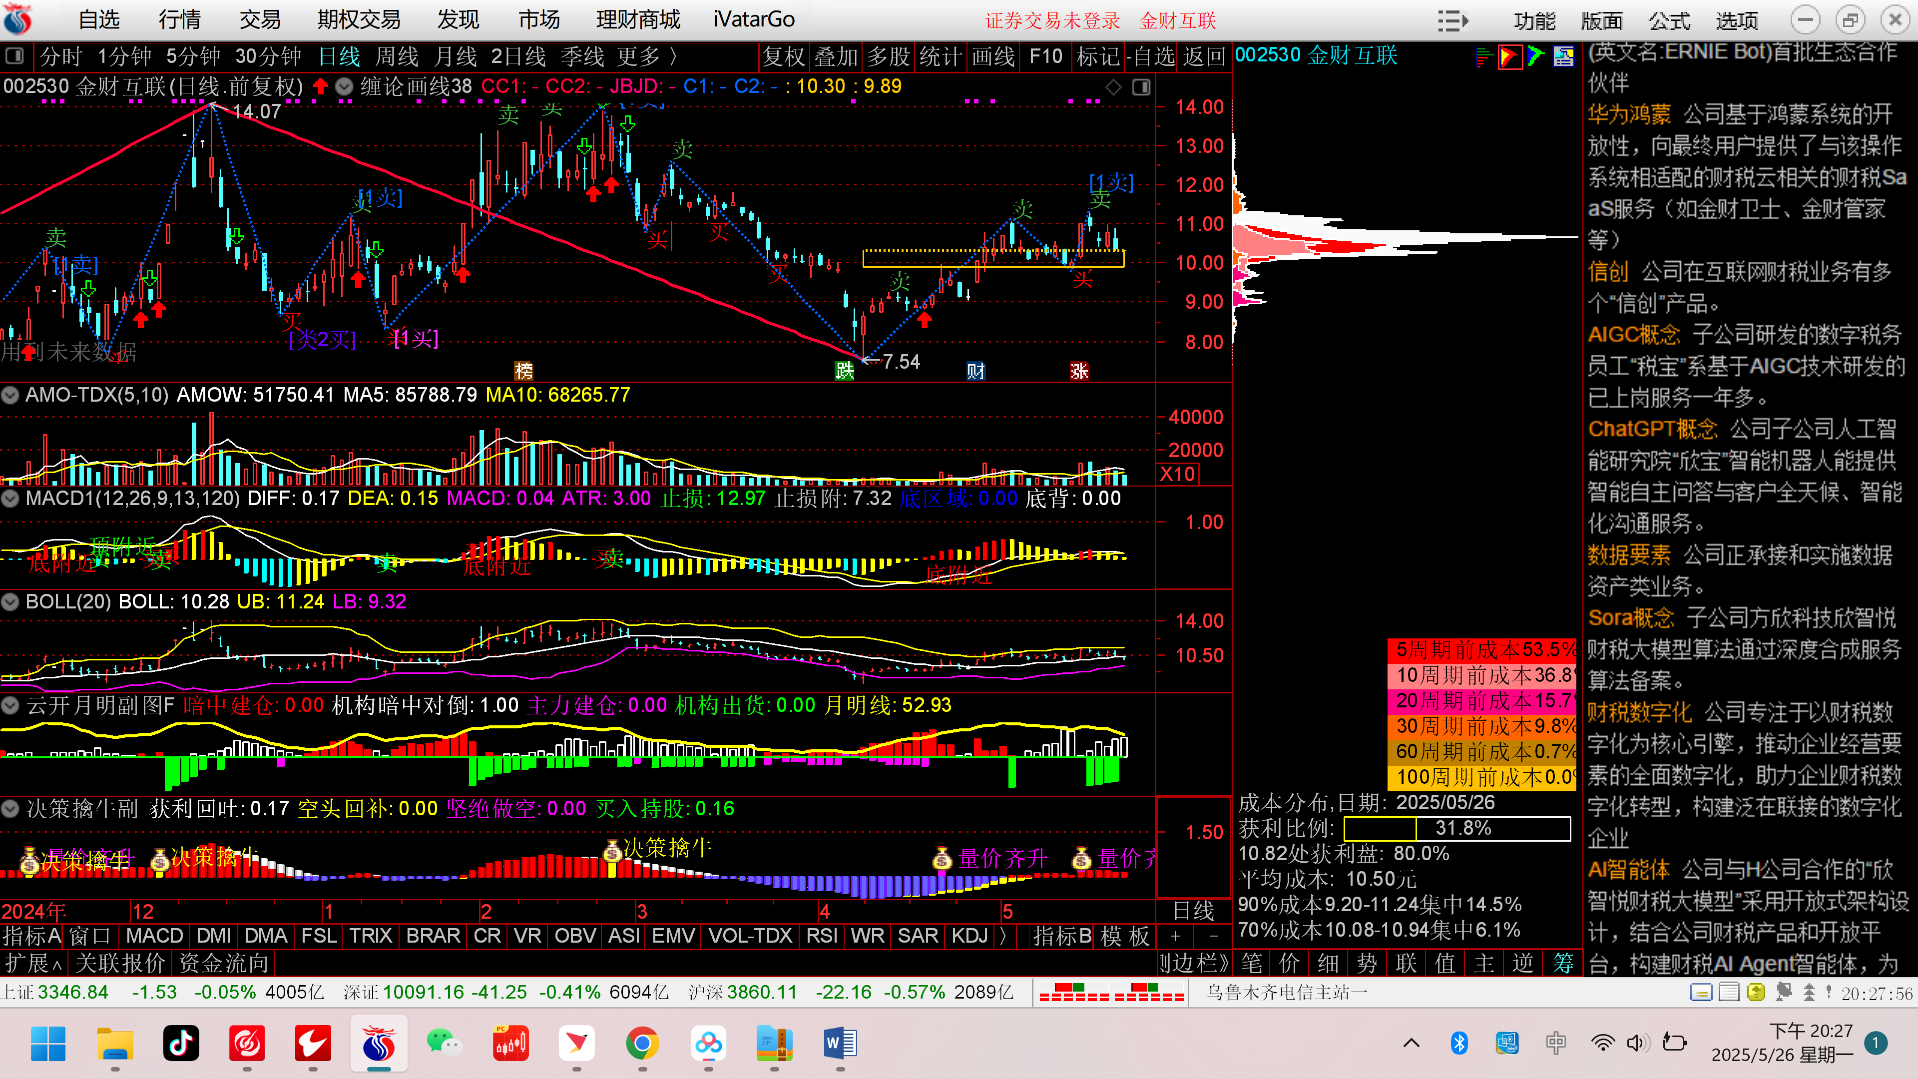
Task: Click the green-blue triangle chip icon
Action: click(1535, 56)
